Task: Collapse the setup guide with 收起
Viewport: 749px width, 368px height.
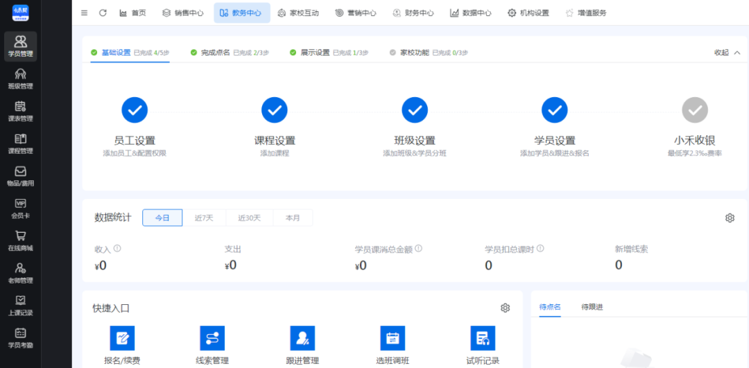Action: [x=727, y=52]
